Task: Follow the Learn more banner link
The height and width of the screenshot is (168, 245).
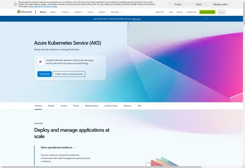Action: click(x=136, y=19)
